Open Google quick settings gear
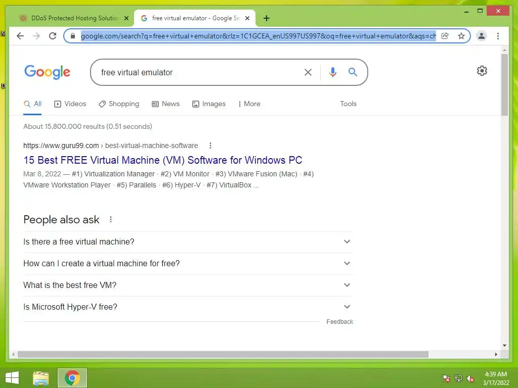Screen dimensions: 518x388 click(x=482, y=71)
